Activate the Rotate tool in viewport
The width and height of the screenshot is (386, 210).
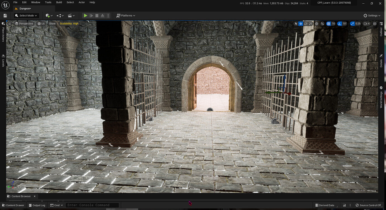pyautogui.click(x=306, y=24)
